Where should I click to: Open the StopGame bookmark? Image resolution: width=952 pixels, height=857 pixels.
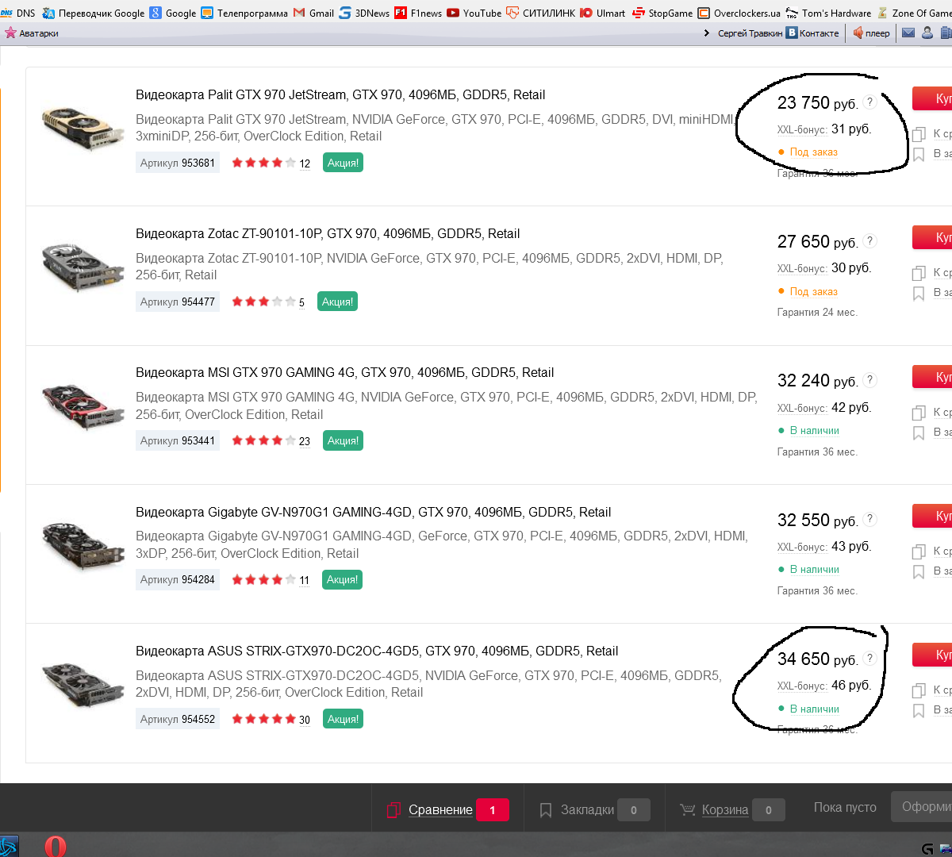tap(662, 13)
